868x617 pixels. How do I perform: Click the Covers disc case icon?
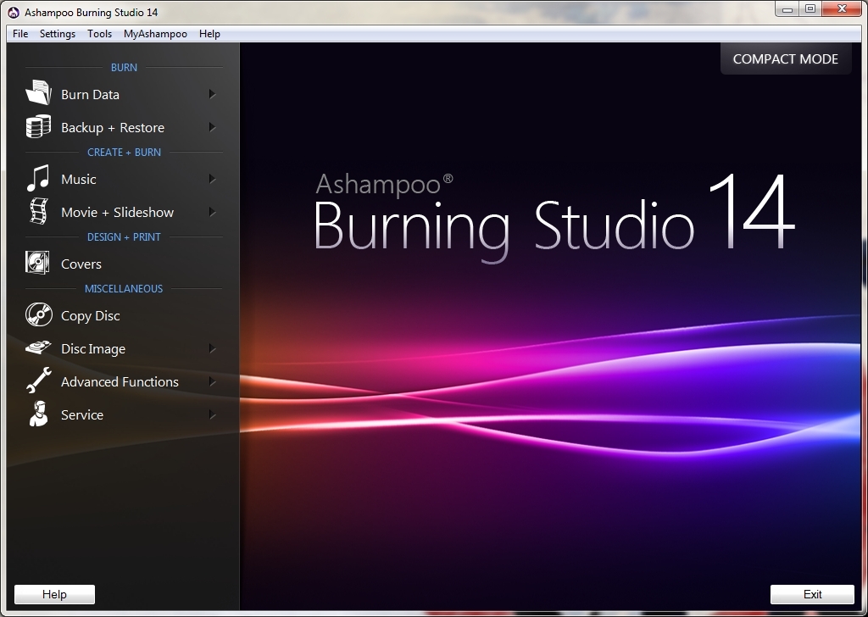tap(37, 263)
